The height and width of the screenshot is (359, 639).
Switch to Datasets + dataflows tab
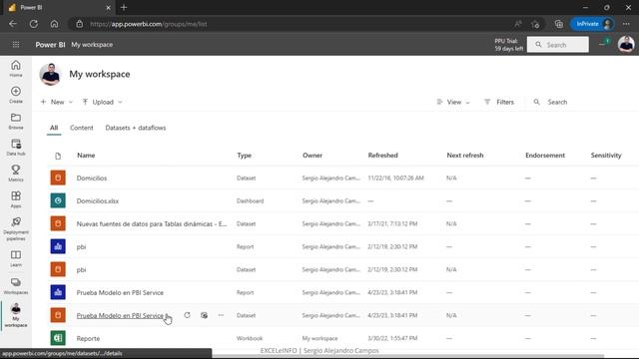pyautogui.click(x=136, y=128)
